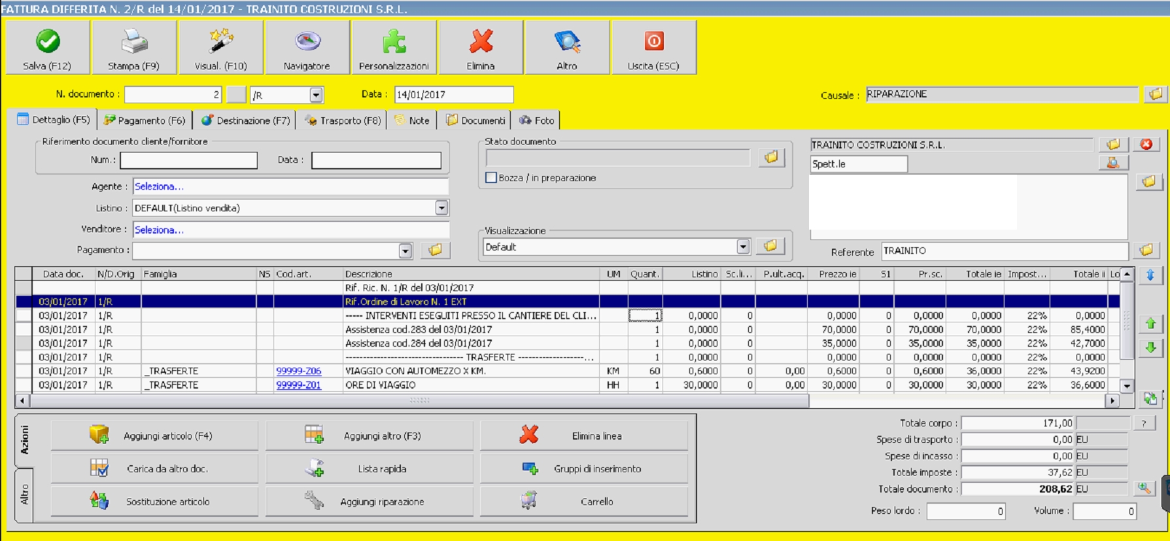Switch to the Pagamento (F6) tab

(x=145, y=120)
